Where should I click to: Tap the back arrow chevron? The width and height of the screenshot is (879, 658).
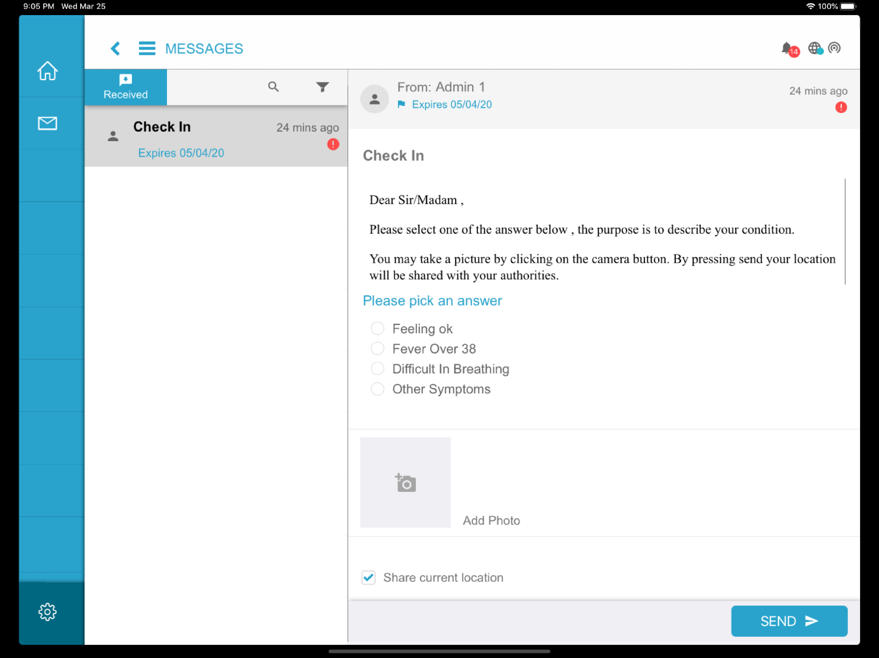(115, 49)
